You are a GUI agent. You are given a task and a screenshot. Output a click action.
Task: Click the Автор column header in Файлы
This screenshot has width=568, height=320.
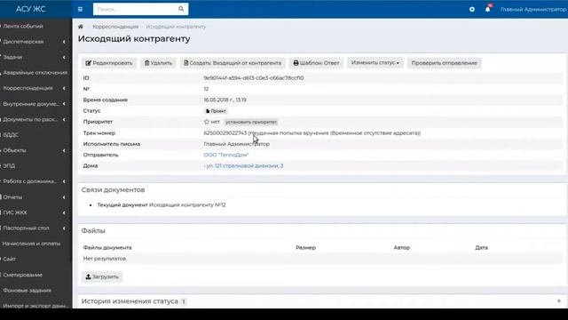[x=402, y=247]
